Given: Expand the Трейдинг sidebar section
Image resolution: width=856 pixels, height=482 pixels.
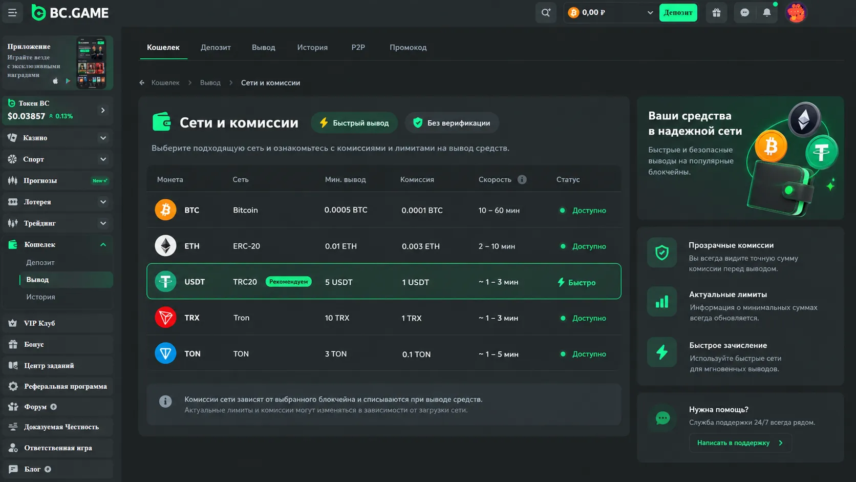Looking at the screenshot, I should (103, 223).
